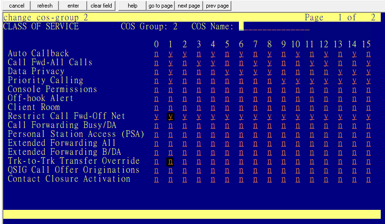Select Call Forwarding Busy/DA value for COS 6
Viewport: 385px width, 224px height.
pos(241,125)
